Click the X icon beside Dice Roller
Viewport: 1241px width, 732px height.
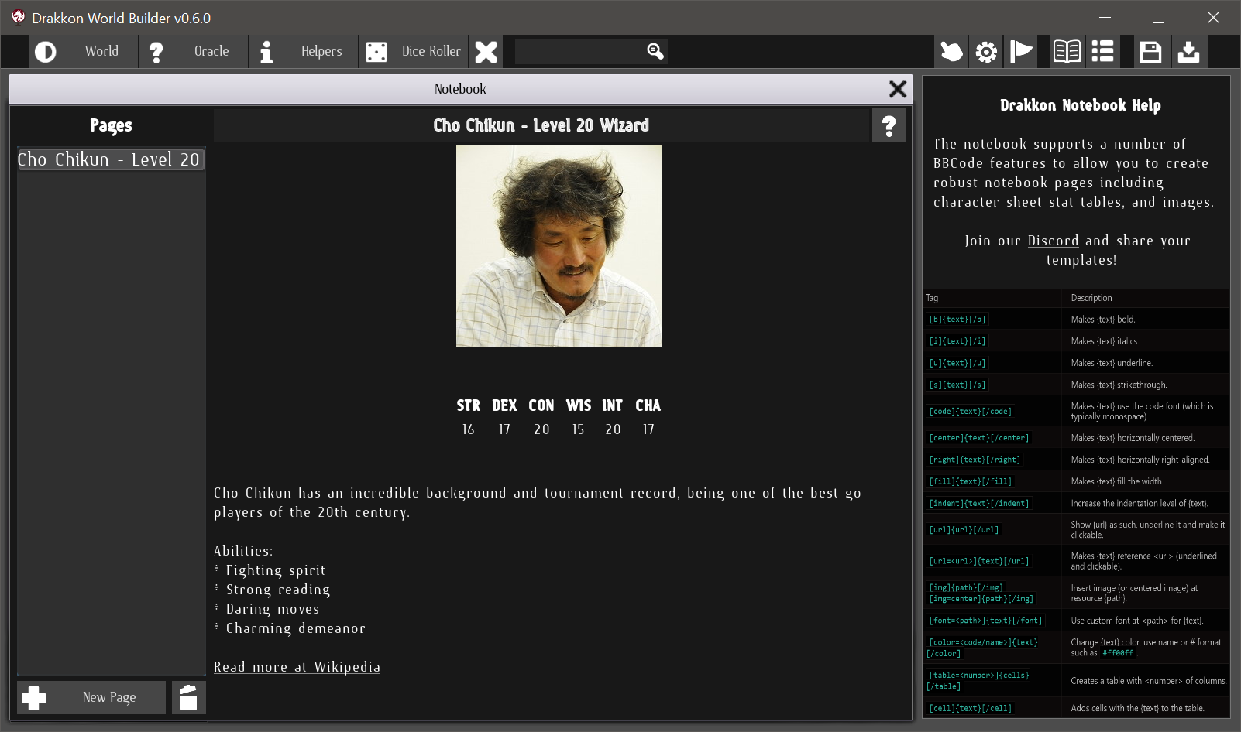point(486,52)
